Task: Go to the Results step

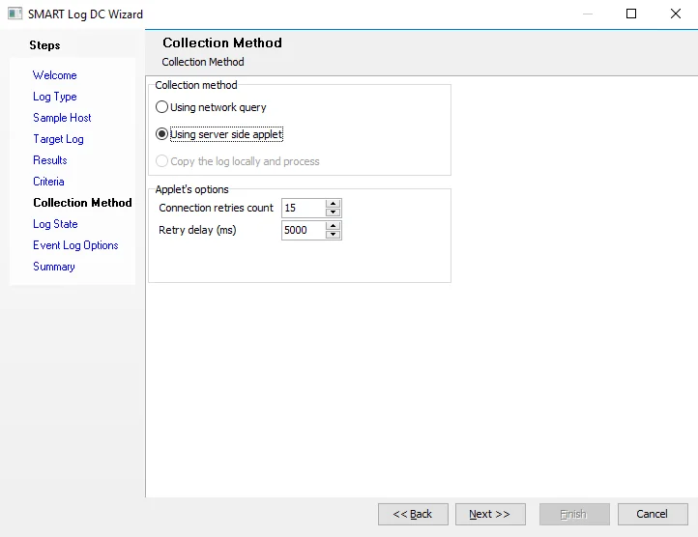Action: point(50,160)
